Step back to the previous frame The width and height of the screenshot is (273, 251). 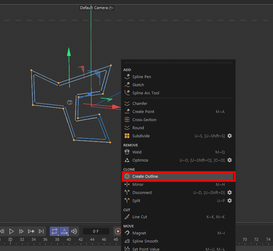(x=2, y=231)
